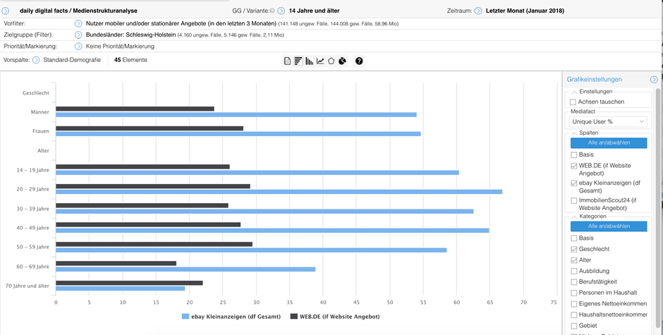Viewport: 663px width, 335px height.
Task: Uncheck the Geschlecht category checkbox
Action: (574, 249)
